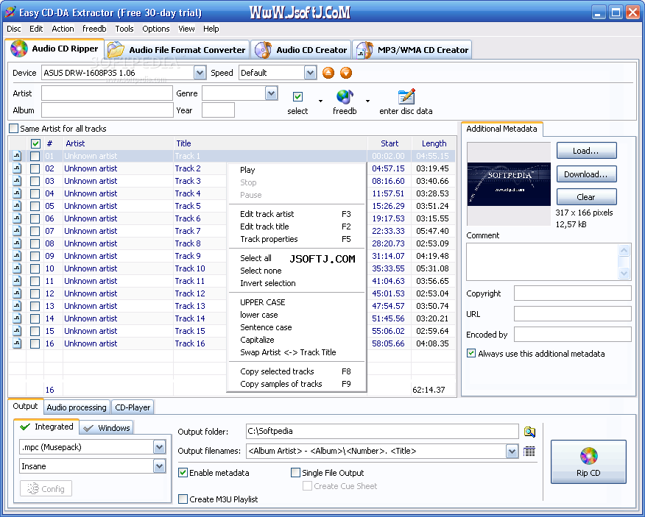Click the enter disc data notepad icon
645x517 pixels.
(x=406, y=96)
